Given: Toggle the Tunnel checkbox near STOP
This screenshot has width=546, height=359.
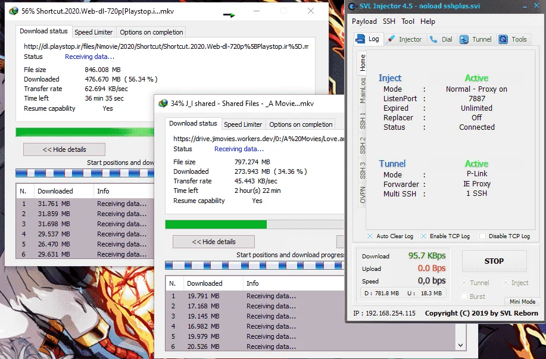Looking at the screenshot, I should click(464, 283).
